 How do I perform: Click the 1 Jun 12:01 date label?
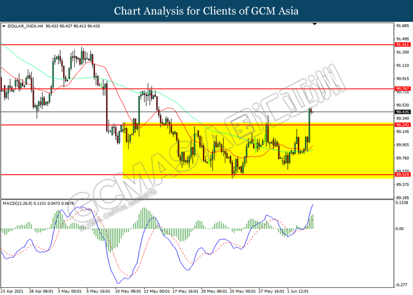[x=298, y=291]
